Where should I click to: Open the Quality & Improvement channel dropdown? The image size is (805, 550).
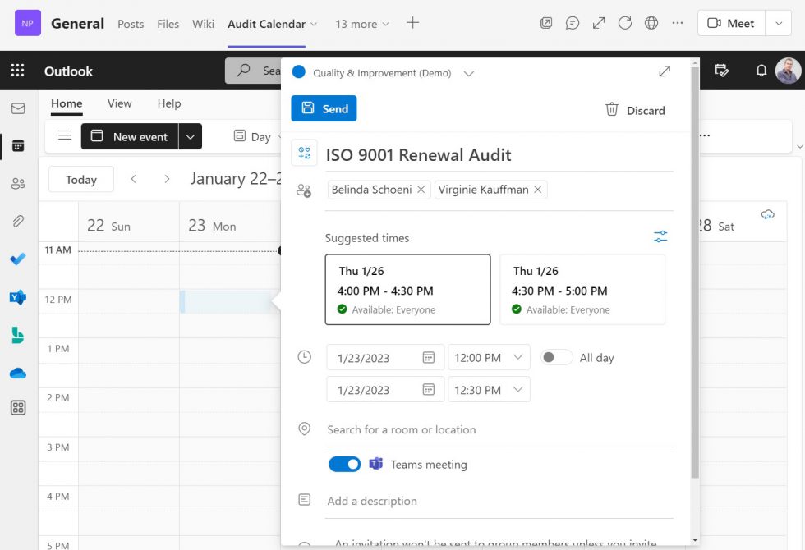pyautogui.click(x=468, y=72)
